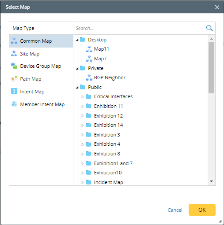Collapse the Public folder

click(77, 88)
